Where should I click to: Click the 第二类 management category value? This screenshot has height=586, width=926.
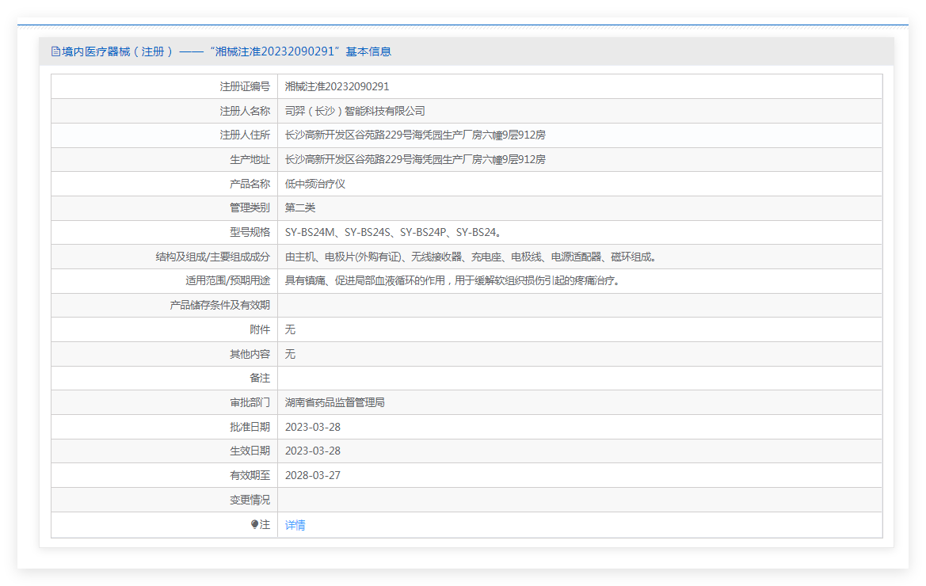pyautogui.click(x=300, y=207)
